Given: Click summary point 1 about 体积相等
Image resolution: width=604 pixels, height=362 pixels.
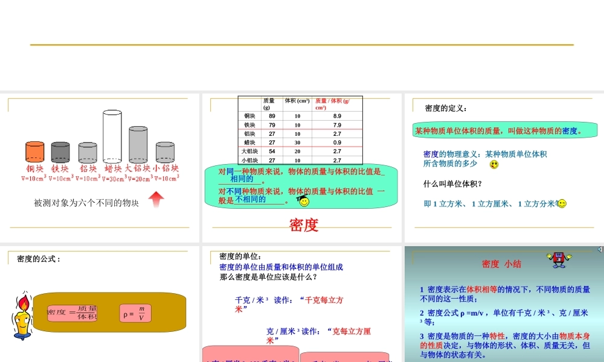Looking at the screenshot, I should click(x=504, y=294).
